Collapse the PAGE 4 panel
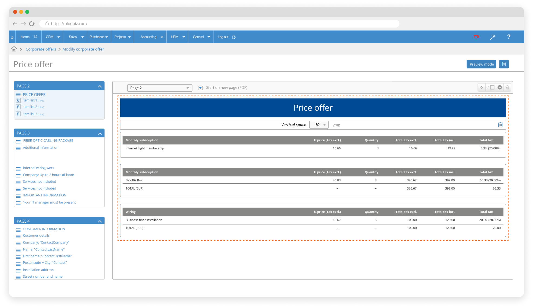Viewport: 533px width, 308px height. (100, 221)
